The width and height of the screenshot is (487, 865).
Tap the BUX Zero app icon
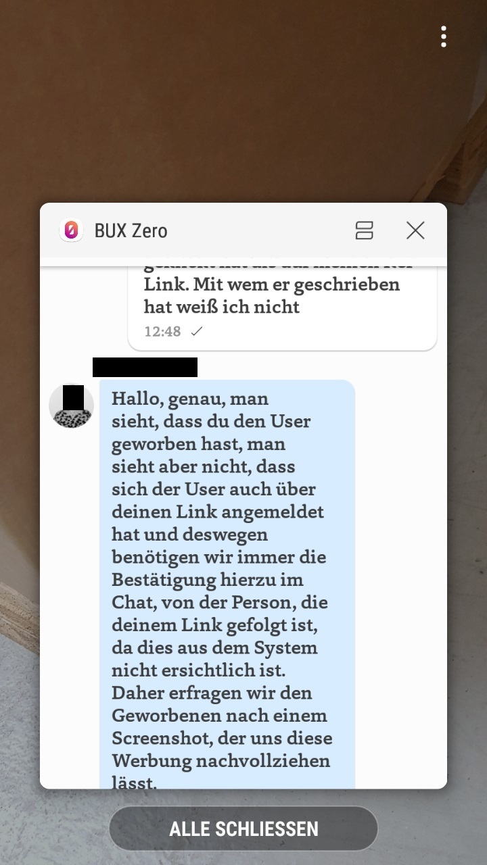click(x=71, y=230)
